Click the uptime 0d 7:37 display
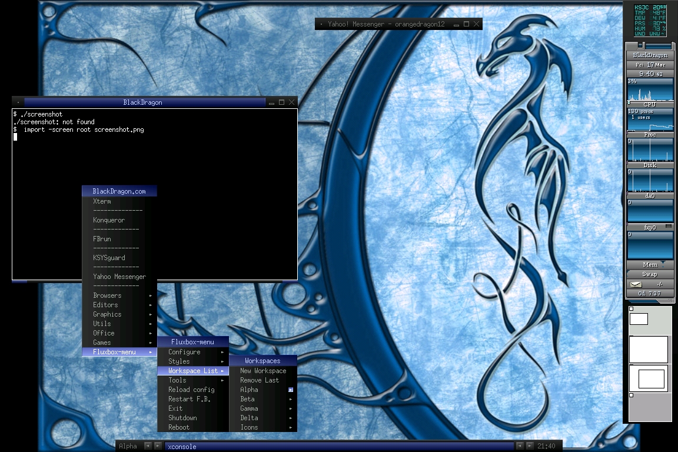 pyautogui.click(x=650, y=293)
